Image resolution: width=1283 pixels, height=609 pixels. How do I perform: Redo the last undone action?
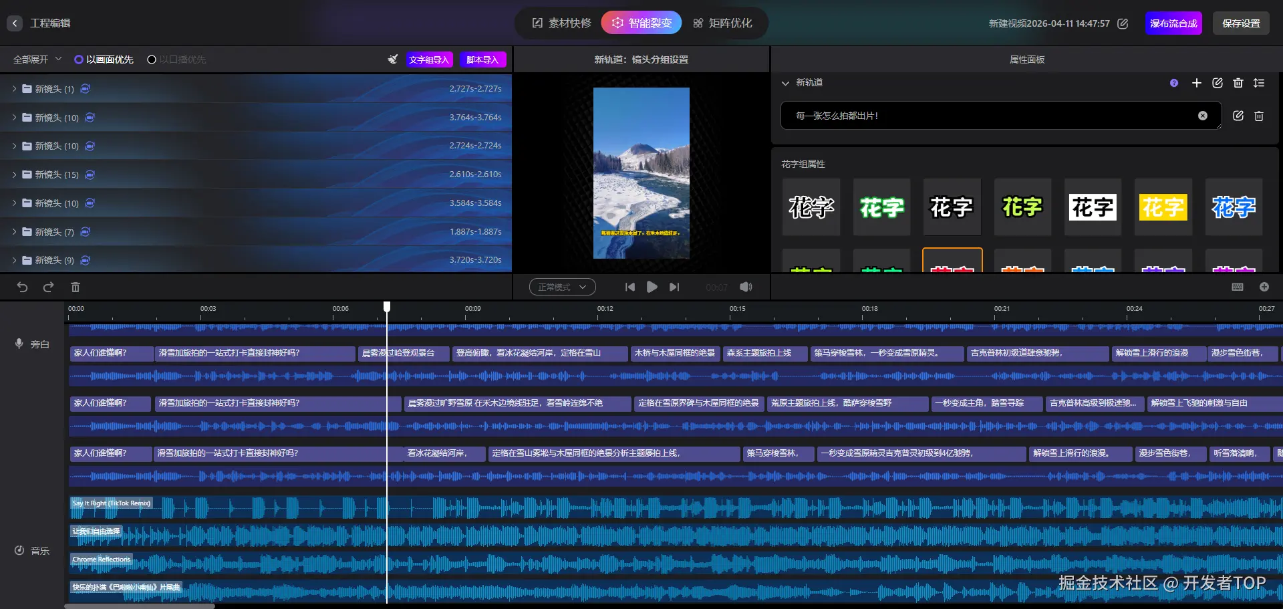pos(48,287)
